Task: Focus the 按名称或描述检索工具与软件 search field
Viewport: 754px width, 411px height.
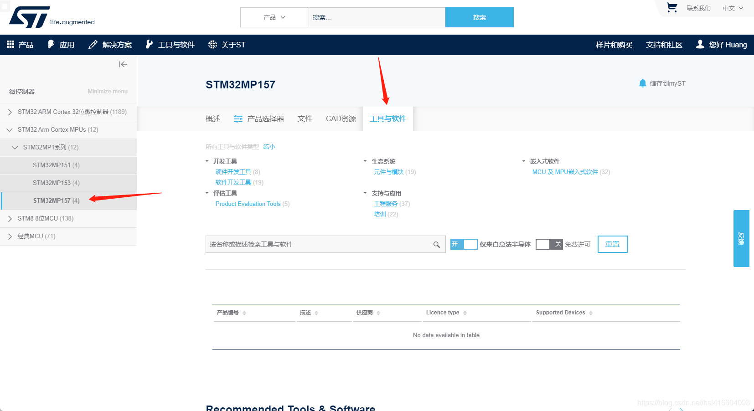Action: tap(325, 244)
